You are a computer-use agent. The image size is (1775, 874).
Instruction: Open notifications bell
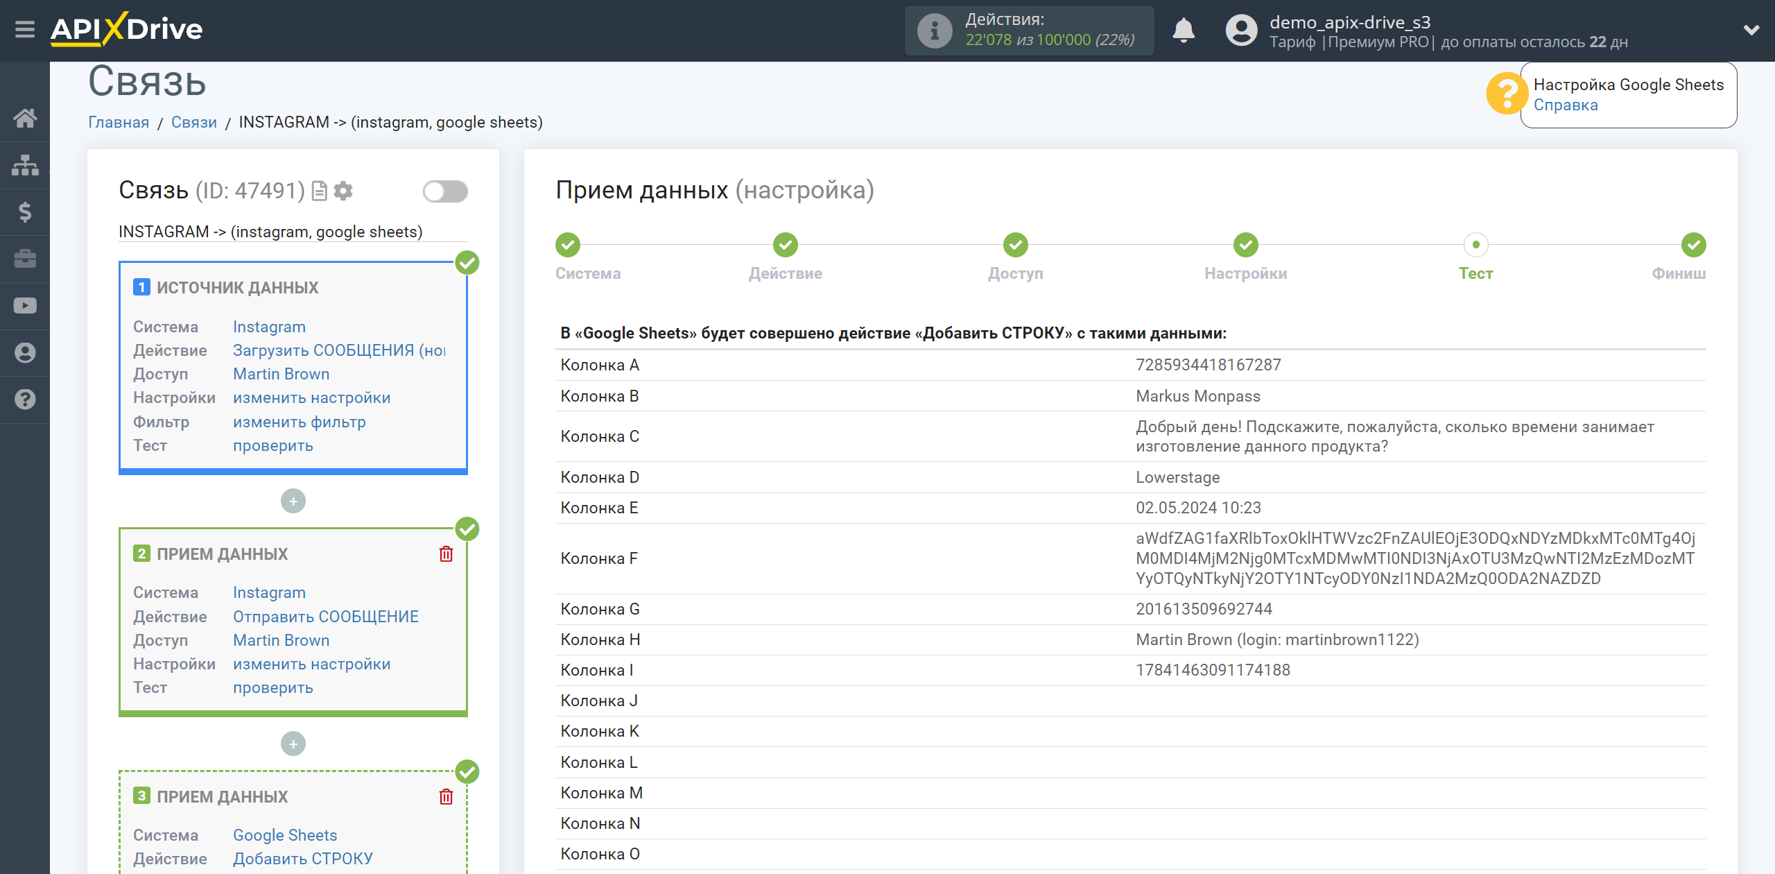1184,31
